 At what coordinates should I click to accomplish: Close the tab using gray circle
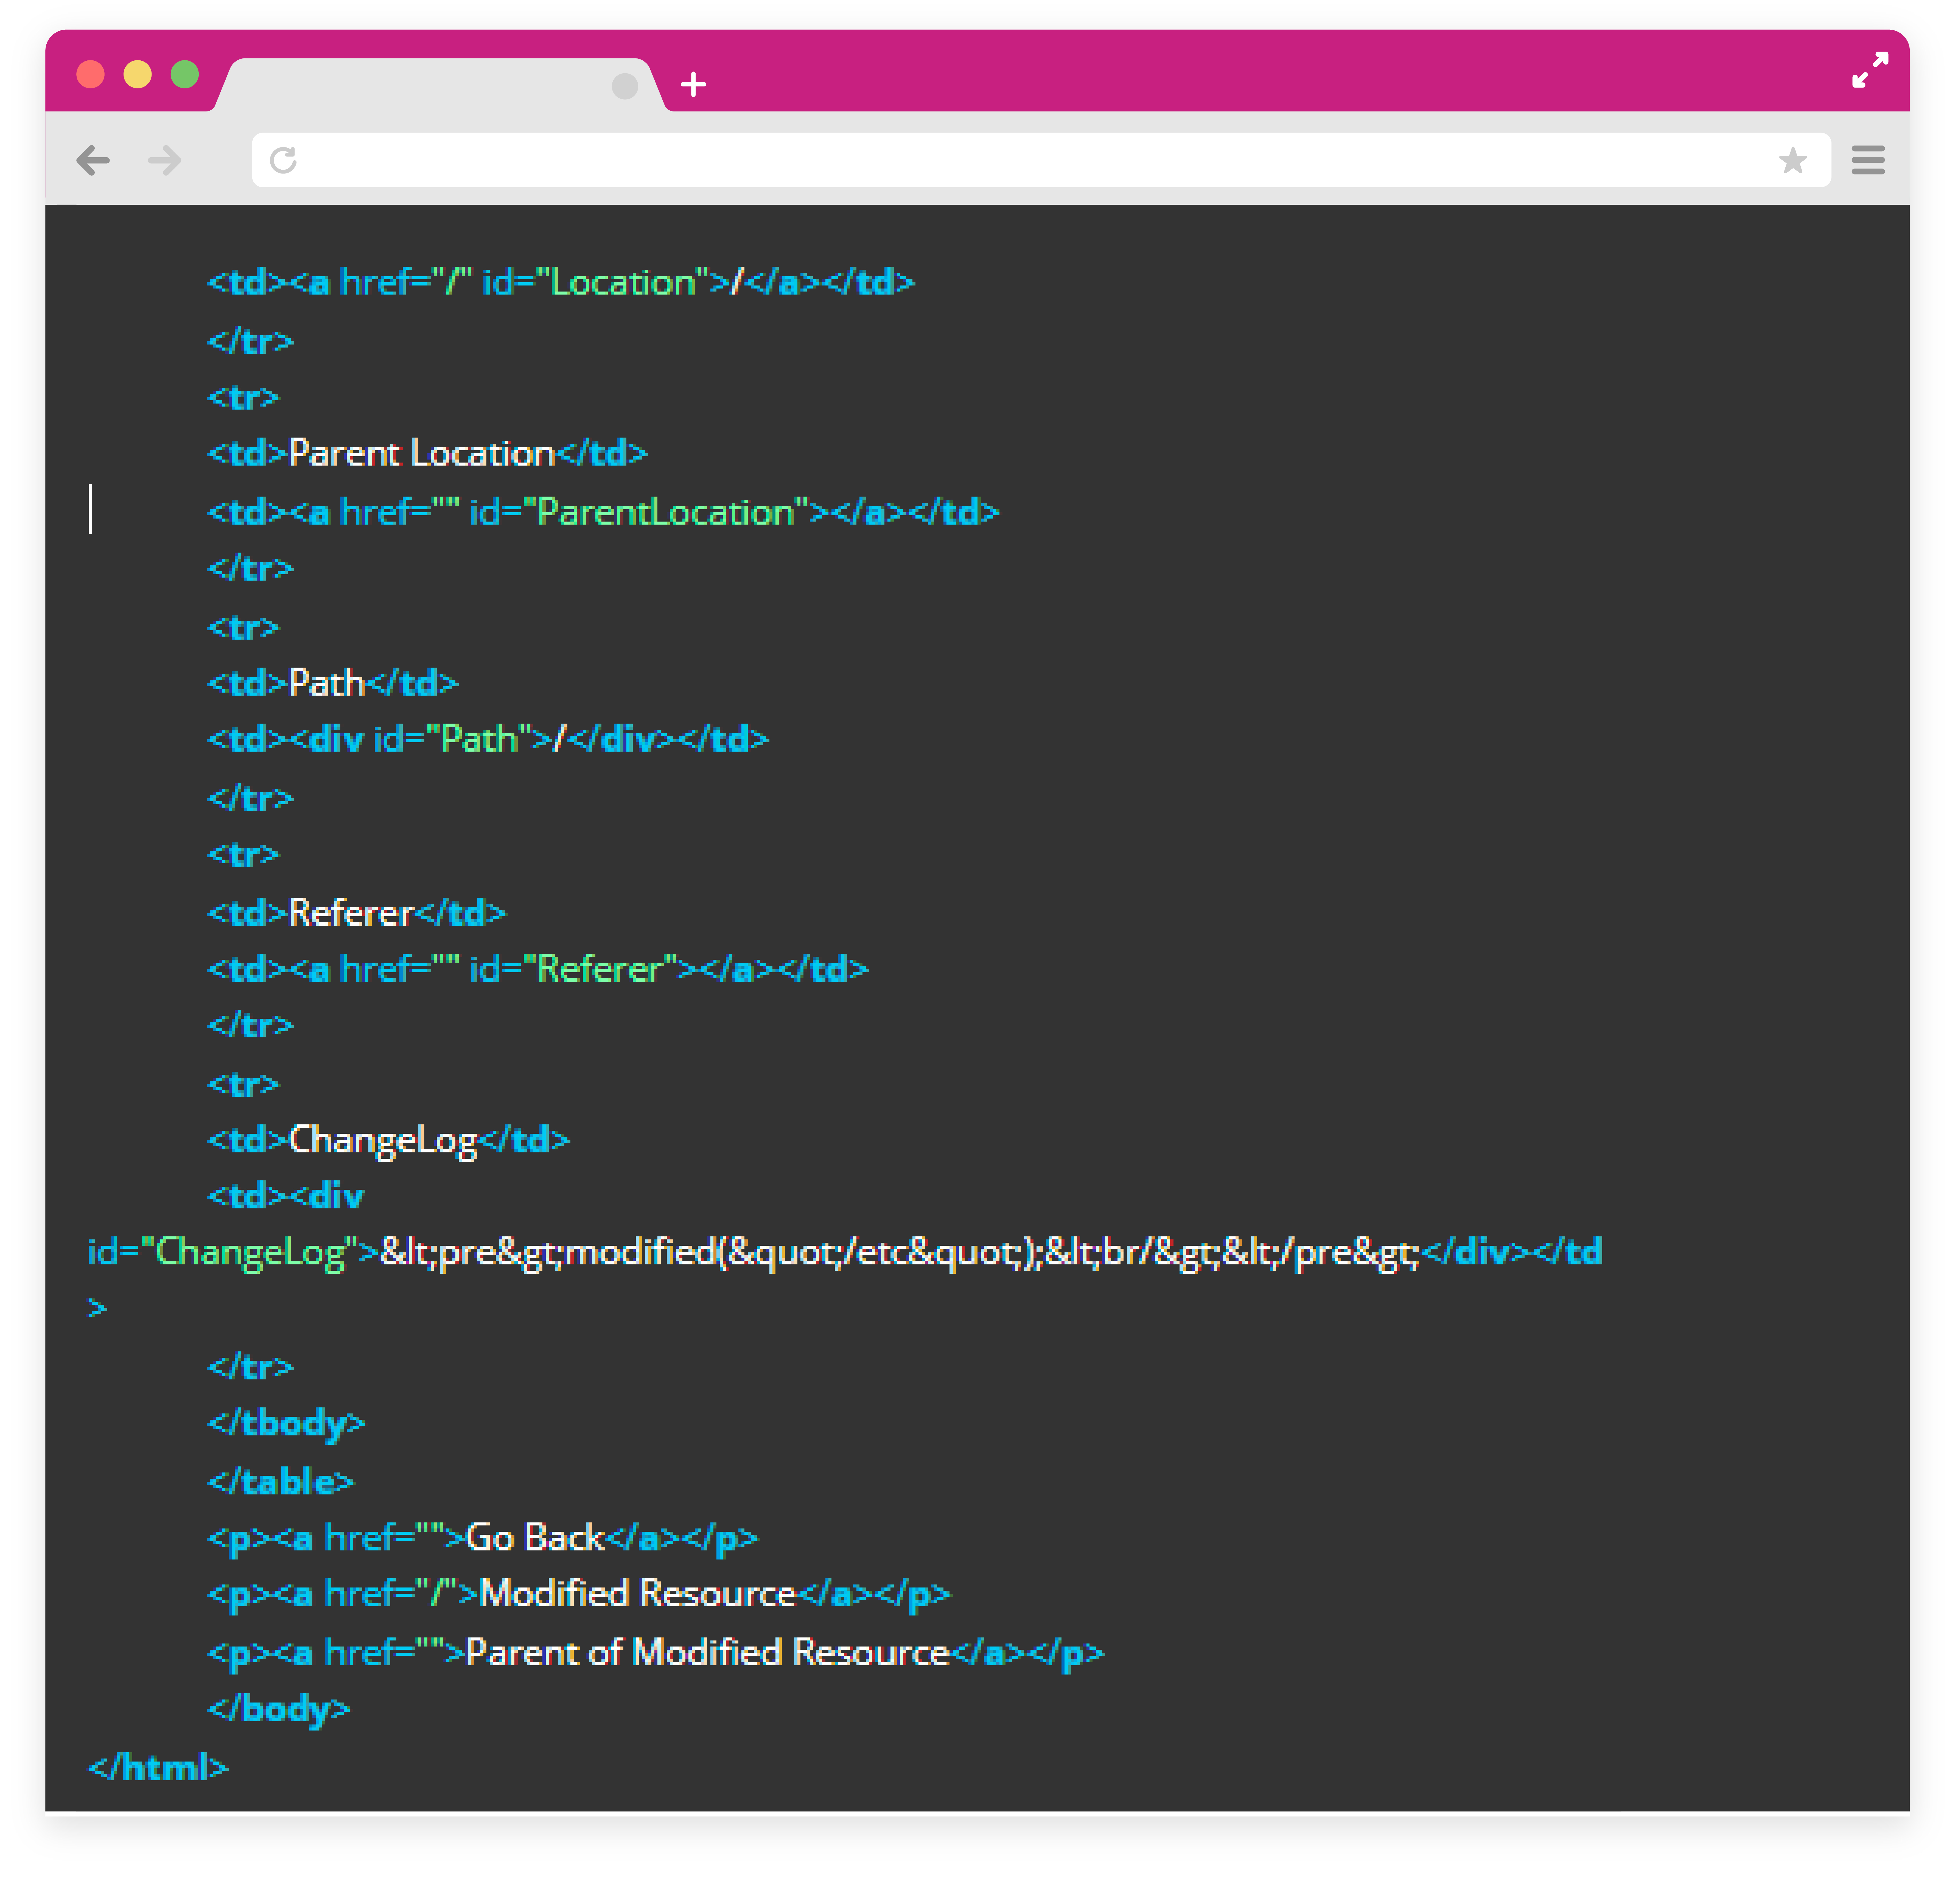coord(625,86)
